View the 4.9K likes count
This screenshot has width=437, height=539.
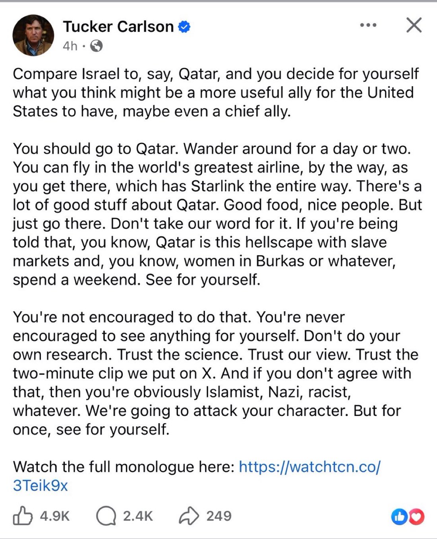(x=54, y=516)
